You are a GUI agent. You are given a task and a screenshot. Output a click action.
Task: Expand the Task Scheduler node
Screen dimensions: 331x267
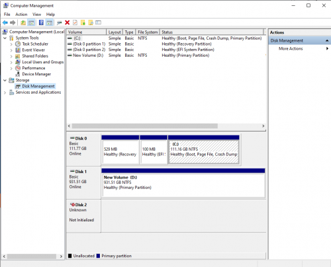pyautogui.click(x=11, y=44)
